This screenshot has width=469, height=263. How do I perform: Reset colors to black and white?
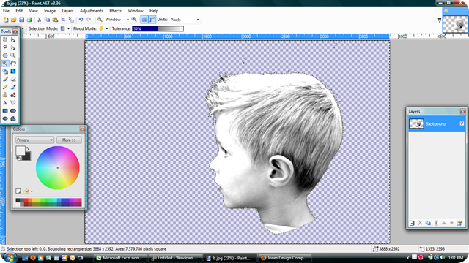(x=18, y=159)
